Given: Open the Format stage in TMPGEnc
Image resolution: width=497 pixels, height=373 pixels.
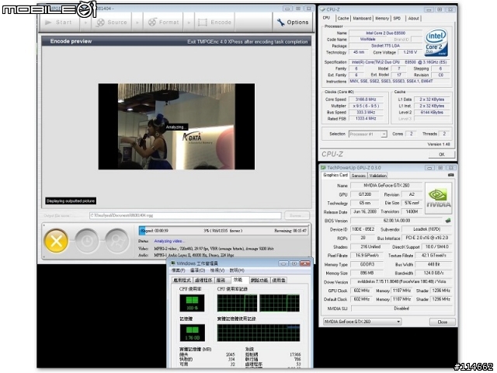Looking at the screenshot, I should pos(163,23).
